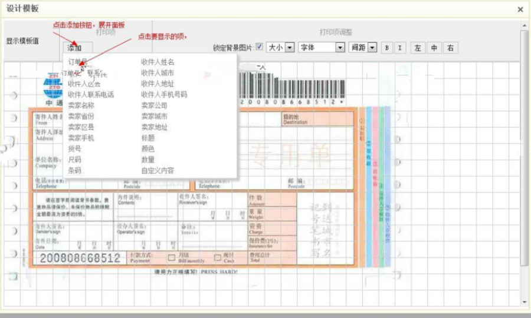Toggle italic with the I button
The image size is (531, 318).
click(400, 48)
